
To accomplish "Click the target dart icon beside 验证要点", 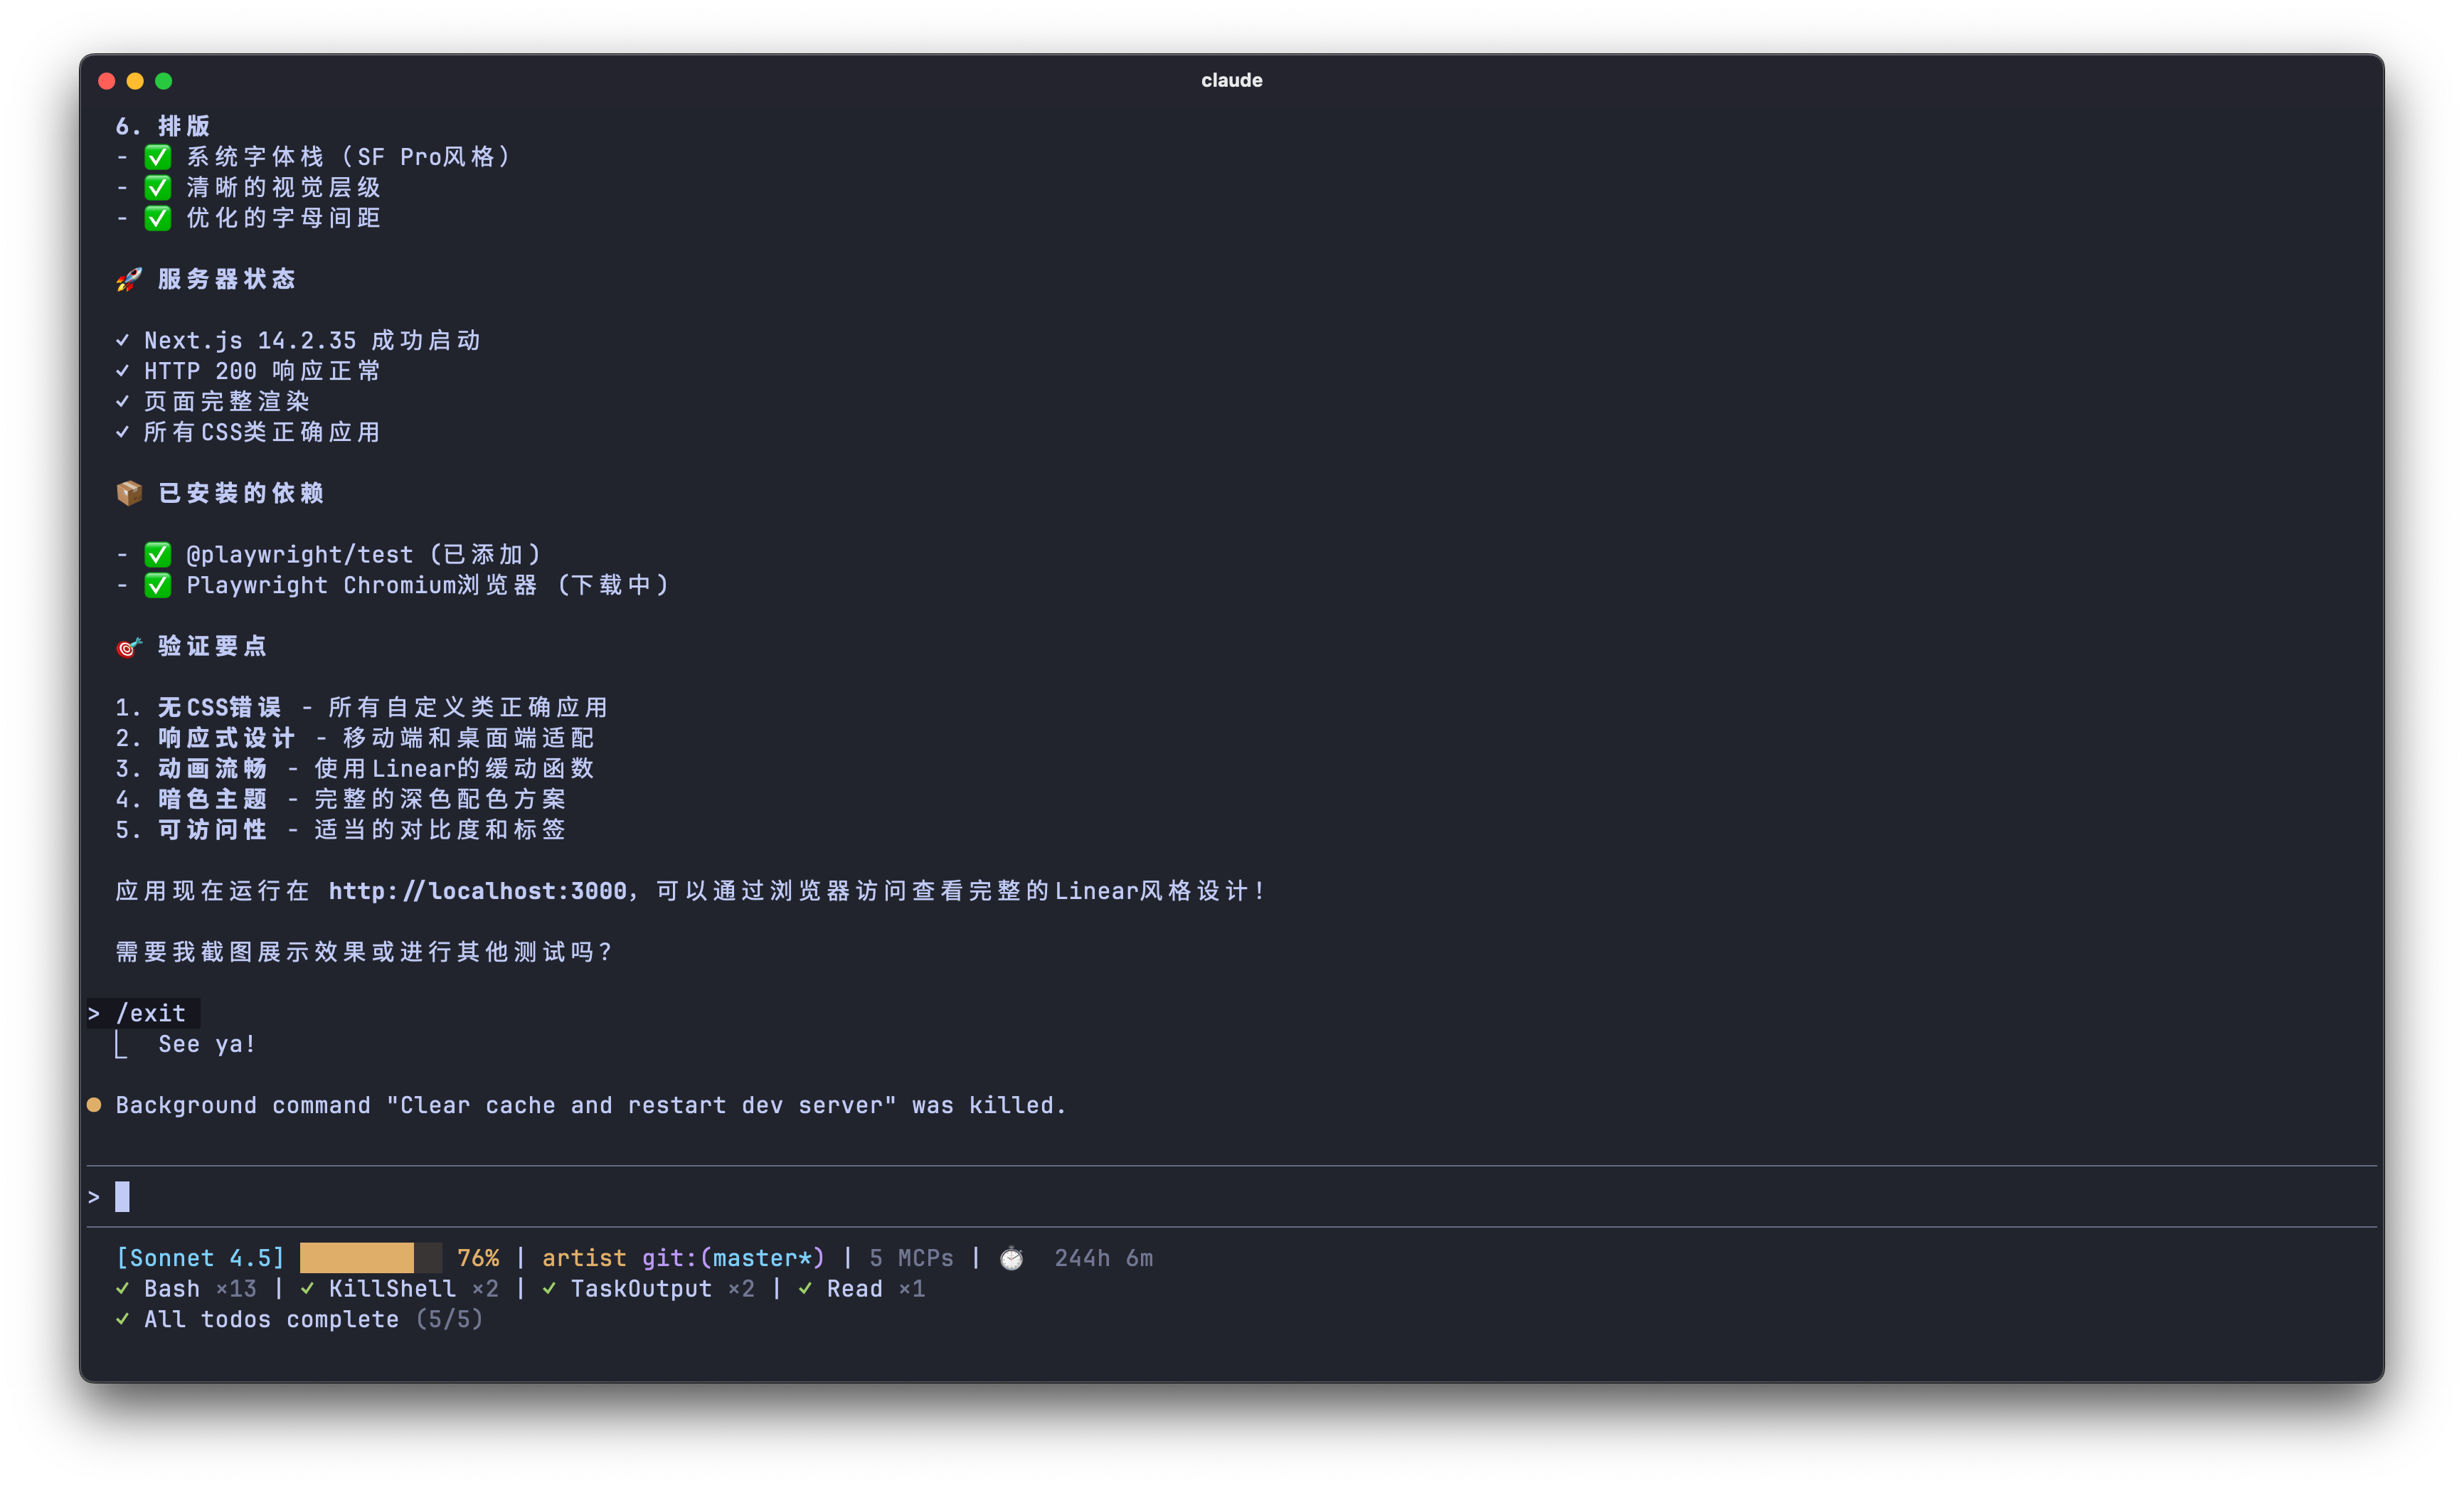I will tap(128, 647).
